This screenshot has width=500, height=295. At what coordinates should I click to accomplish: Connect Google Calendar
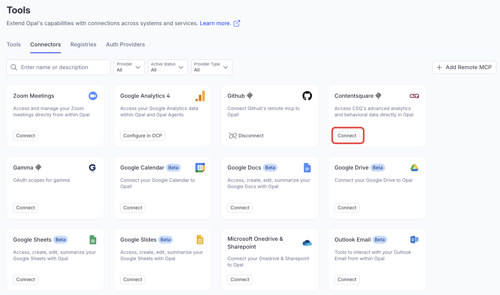[133, 208]
